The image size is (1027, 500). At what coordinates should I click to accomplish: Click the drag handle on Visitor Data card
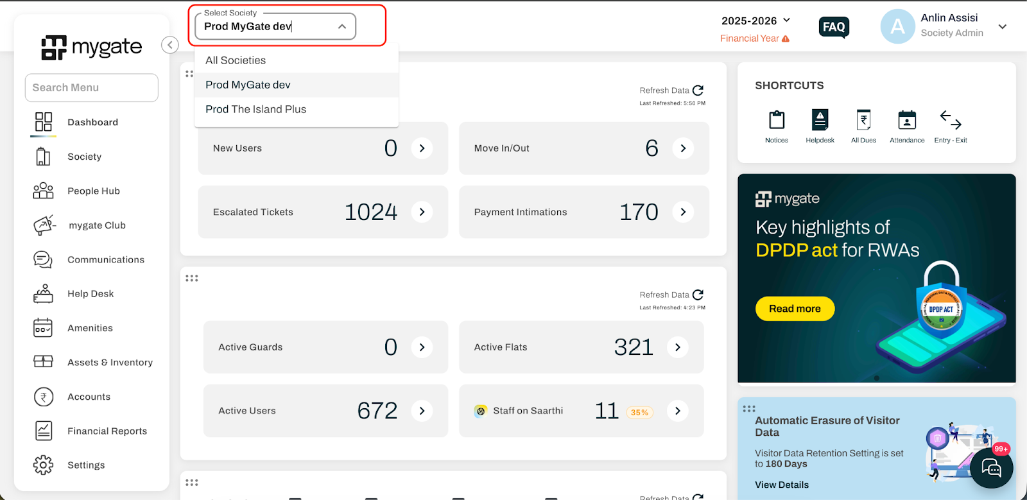coord(749,408)
